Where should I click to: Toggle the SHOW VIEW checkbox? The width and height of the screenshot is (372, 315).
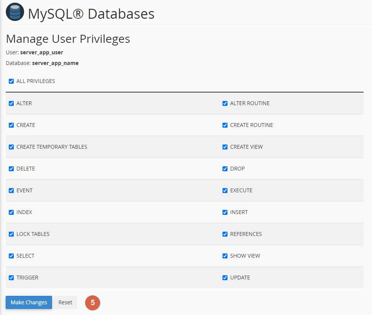coord(225,256)
